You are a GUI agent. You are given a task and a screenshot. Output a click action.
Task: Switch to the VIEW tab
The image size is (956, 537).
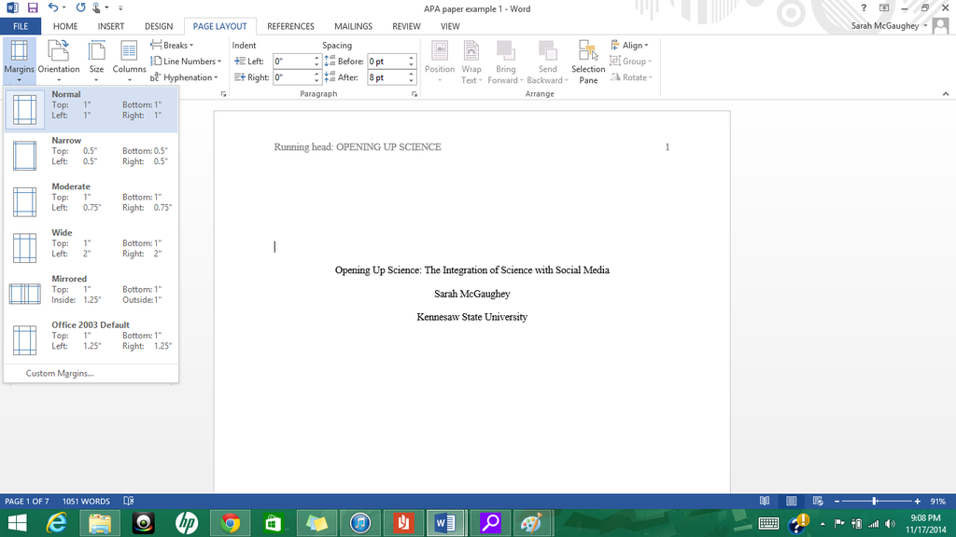tap(450, 26)
